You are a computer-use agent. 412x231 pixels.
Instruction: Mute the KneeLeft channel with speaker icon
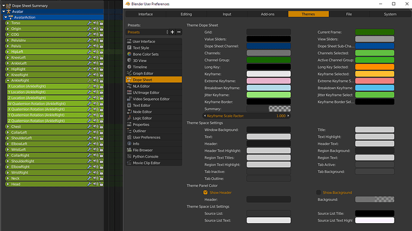[95, 57]
